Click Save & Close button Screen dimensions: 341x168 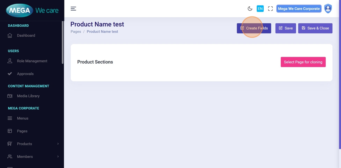[x=315, y=28]
